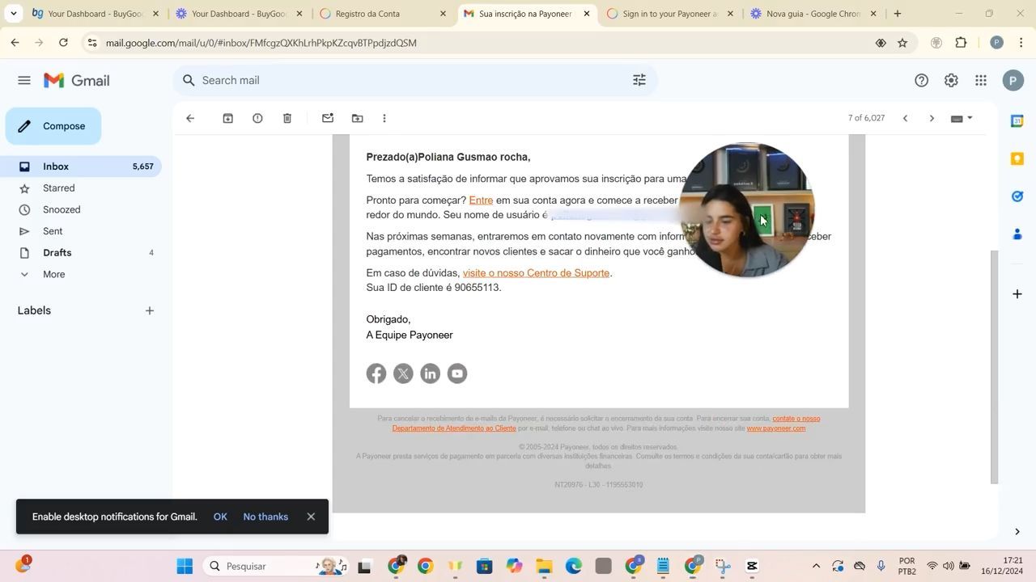
Task: Go to newer email chevron
Action: tap(905, 118)
